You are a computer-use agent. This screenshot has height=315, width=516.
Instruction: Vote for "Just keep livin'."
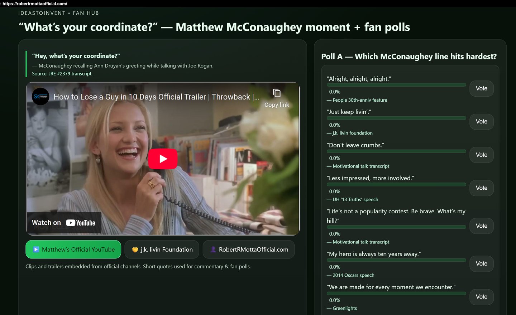pos(482,122)
